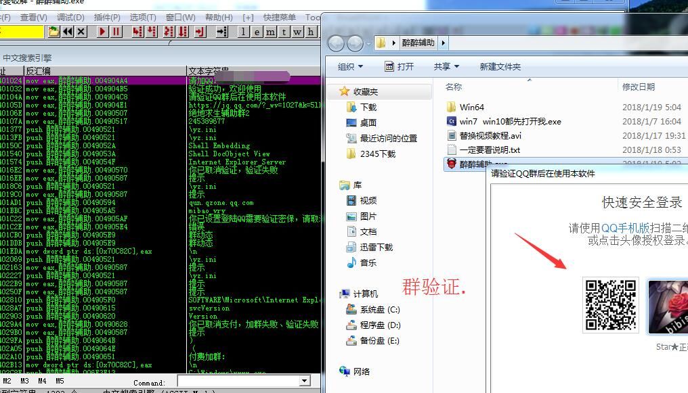Select the 'Shell Embedding' string row
Viewport: 688px width, 393px height.
point(160,145)
